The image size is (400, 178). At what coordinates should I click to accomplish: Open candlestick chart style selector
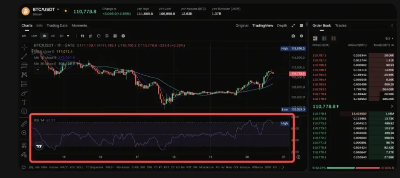[82, 36]
